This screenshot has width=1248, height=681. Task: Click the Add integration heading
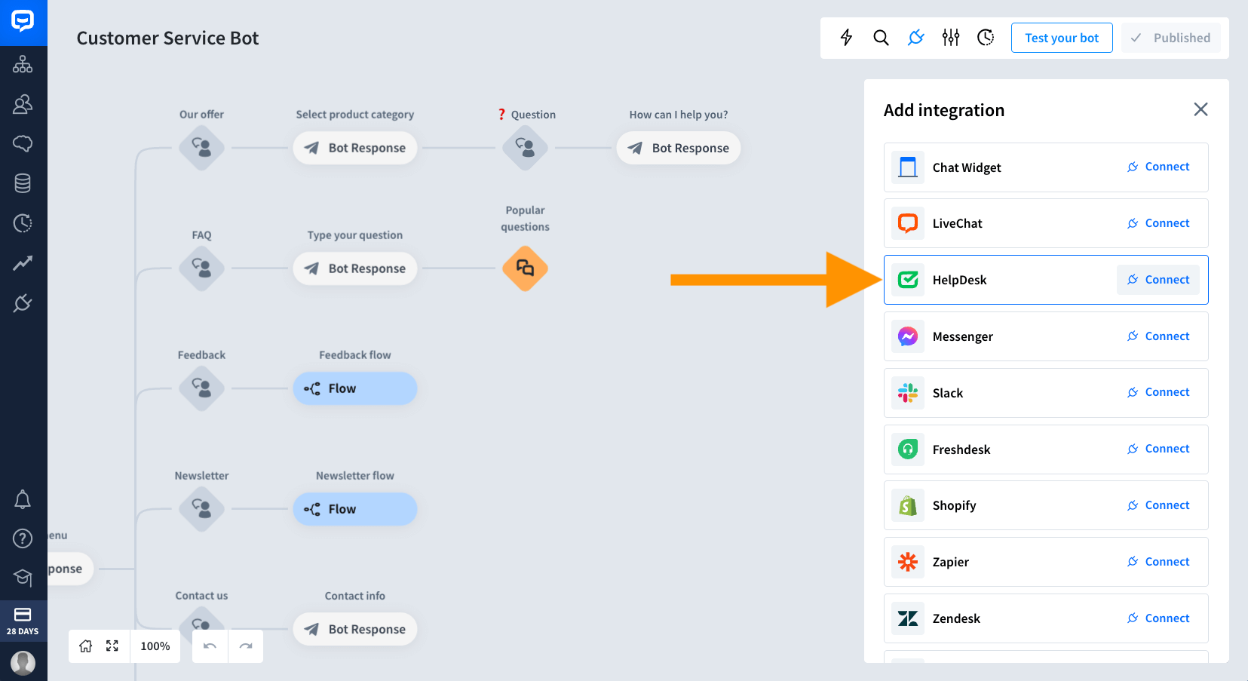944,110
